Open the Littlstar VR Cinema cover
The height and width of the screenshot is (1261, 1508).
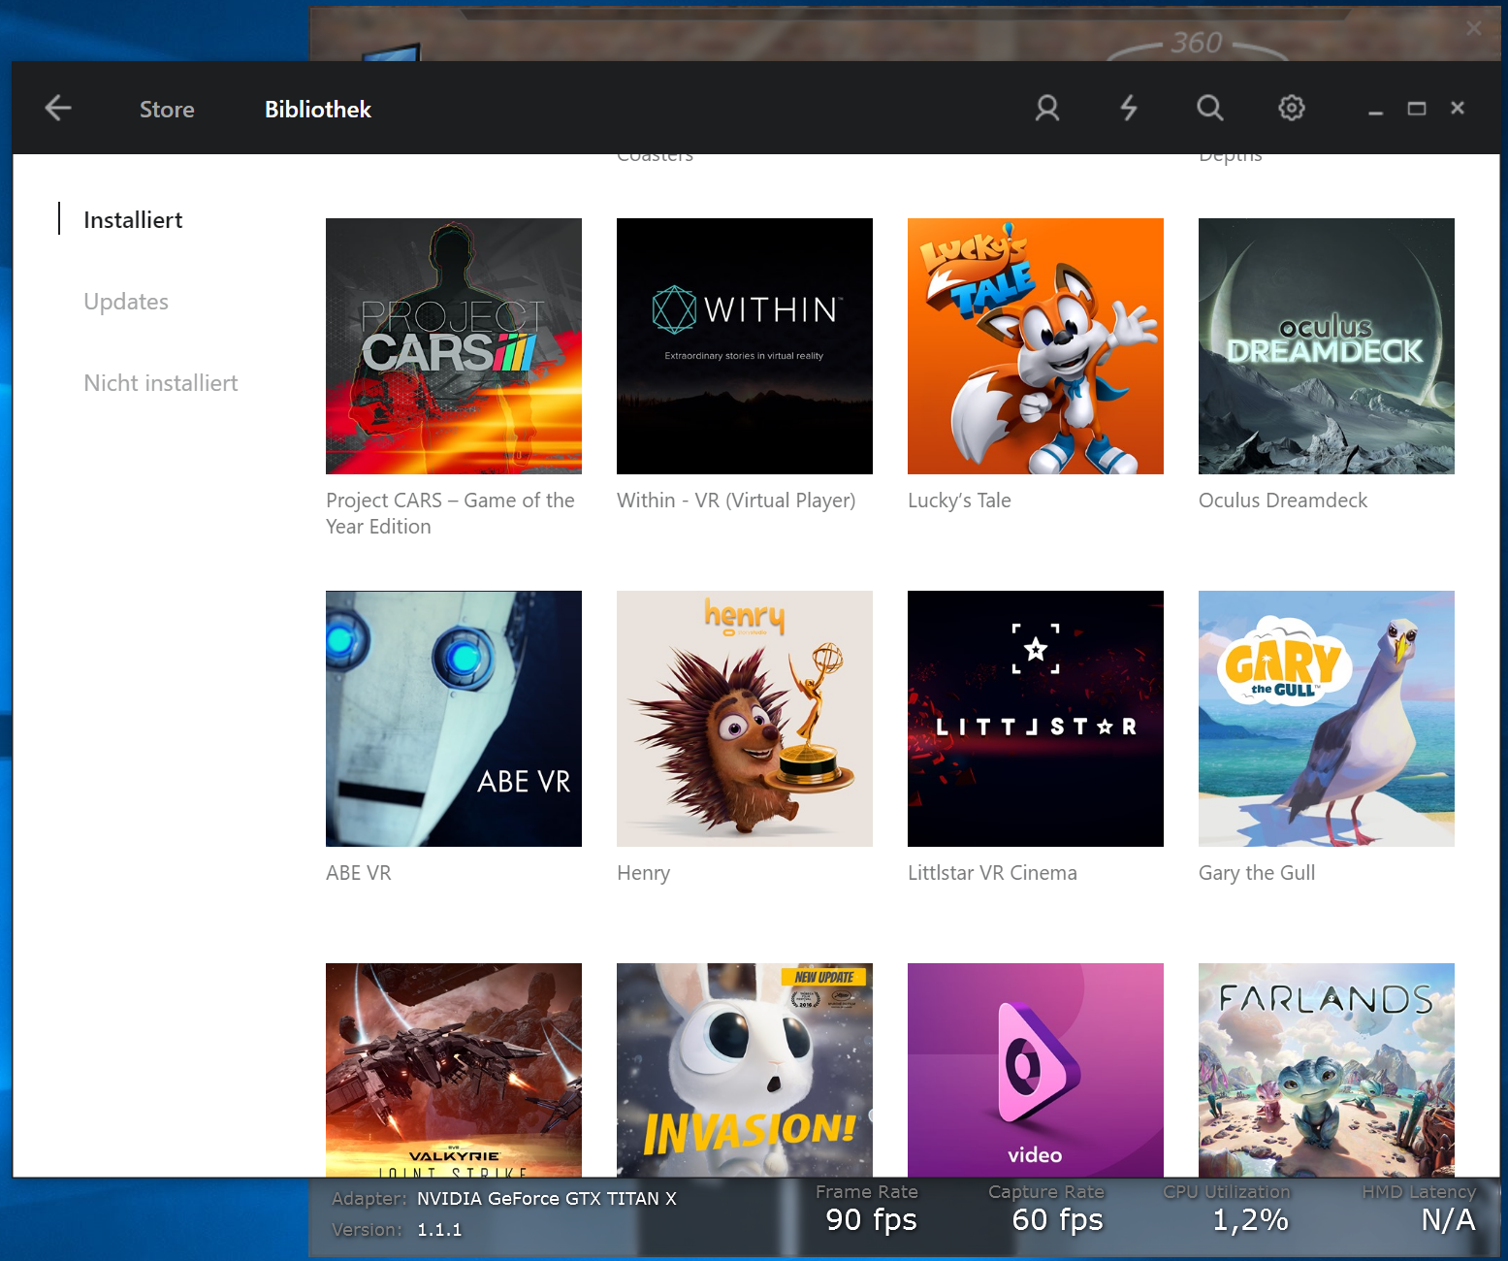[1036, 719]
